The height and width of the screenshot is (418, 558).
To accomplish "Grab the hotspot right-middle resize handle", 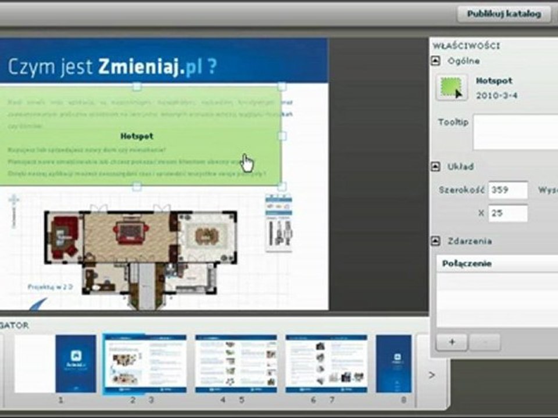I will pyautogui.click(x=281, y=136).
